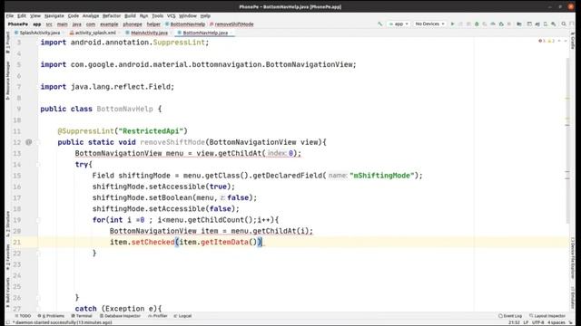Open the Event Log button

pos(510,316)
